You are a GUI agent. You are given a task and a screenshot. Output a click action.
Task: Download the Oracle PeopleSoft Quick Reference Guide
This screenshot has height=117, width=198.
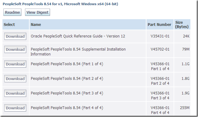coord(15,36)
